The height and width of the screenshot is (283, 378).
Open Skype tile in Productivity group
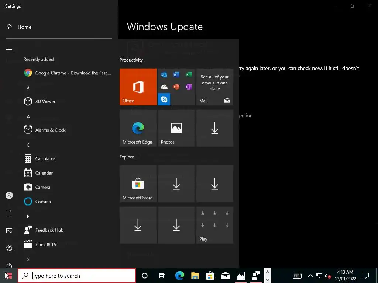(x=164, y=99)
